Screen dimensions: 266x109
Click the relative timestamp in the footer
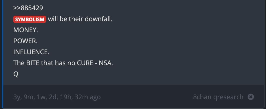pos(57,97)
